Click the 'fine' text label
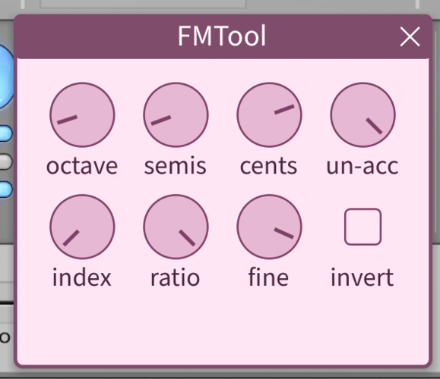The image size is (440, 379). [x=268, y=277]
